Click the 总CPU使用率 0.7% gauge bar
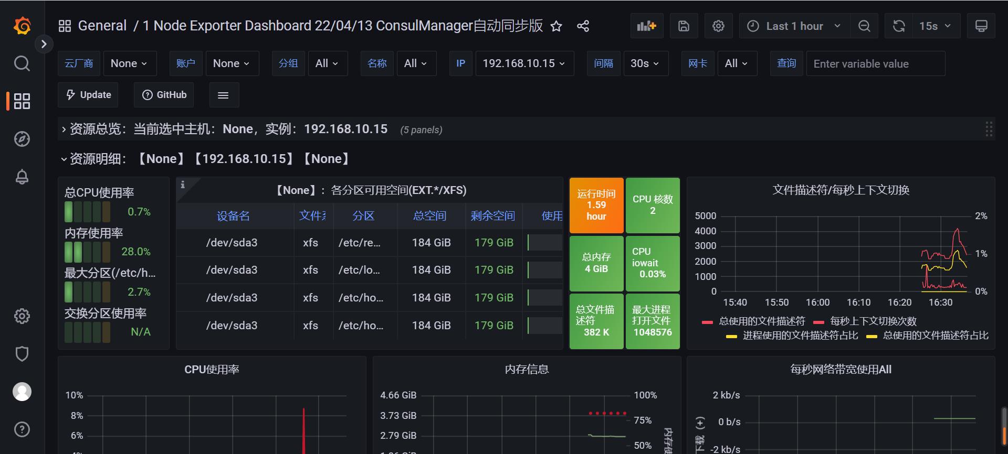Viewport: 1008px width, 454px height. (87, 212)
